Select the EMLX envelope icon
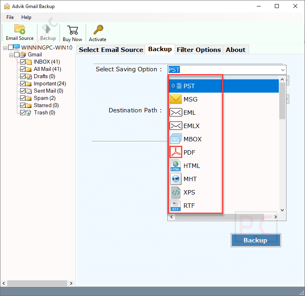The height and width of the screenshot is (296, 305). click(x=176, y=126)
